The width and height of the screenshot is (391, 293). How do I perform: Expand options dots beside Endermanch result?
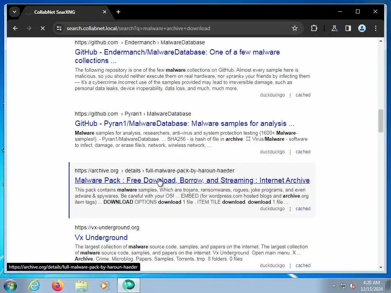point(290,95)
